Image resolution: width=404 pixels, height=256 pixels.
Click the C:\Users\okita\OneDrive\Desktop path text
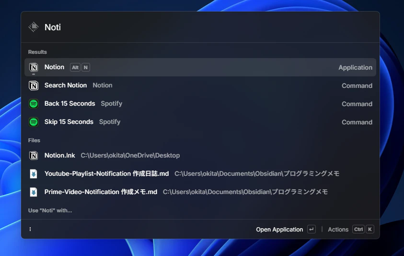pyautogui.click(x=130, y=156)
